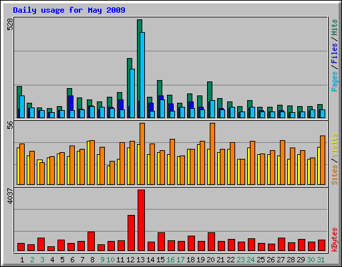Click the red KBytes bar for day 13
The height and width of the screenshot is (267, 342).
141,220
